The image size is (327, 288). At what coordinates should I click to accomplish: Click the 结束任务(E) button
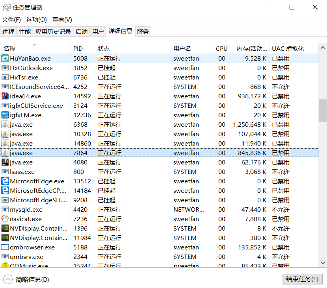click(302, 279)
